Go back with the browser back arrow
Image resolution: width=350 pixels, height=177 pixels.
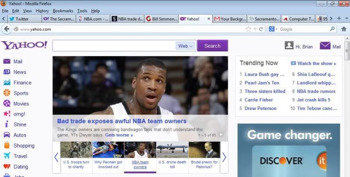pyautogui.click(x=7, y=29)
